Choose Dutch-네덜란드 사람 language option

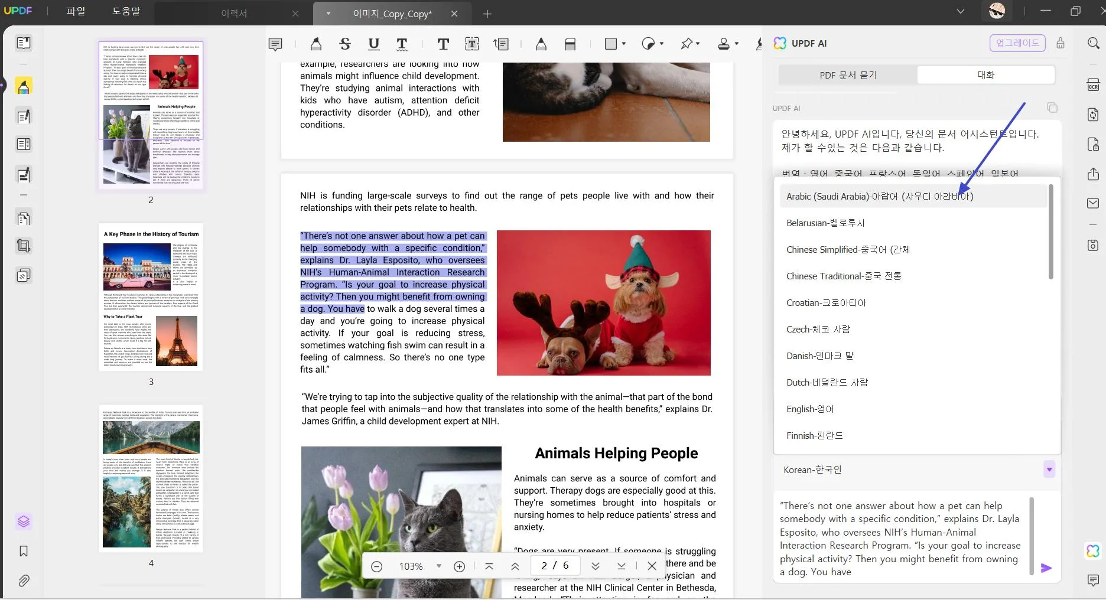tap(913, 382)
